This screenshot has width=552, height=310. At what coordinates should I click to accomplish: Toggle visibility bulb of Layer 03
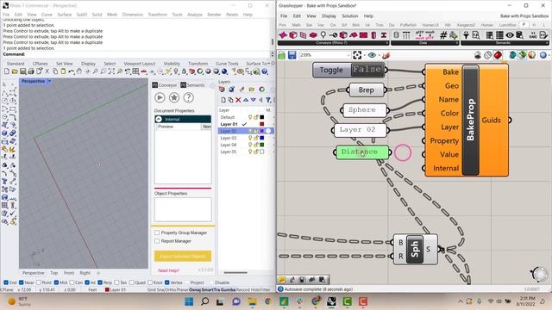250,138
